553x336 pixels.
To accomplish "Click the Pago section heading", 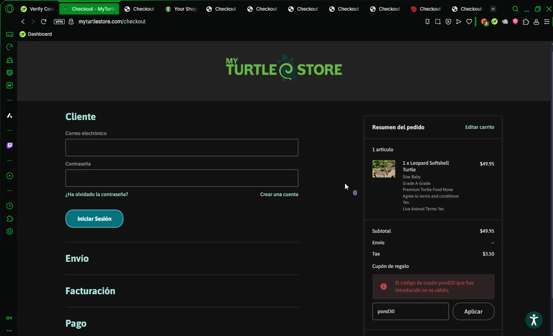I will pyautogui.click(x=76, y=323).
